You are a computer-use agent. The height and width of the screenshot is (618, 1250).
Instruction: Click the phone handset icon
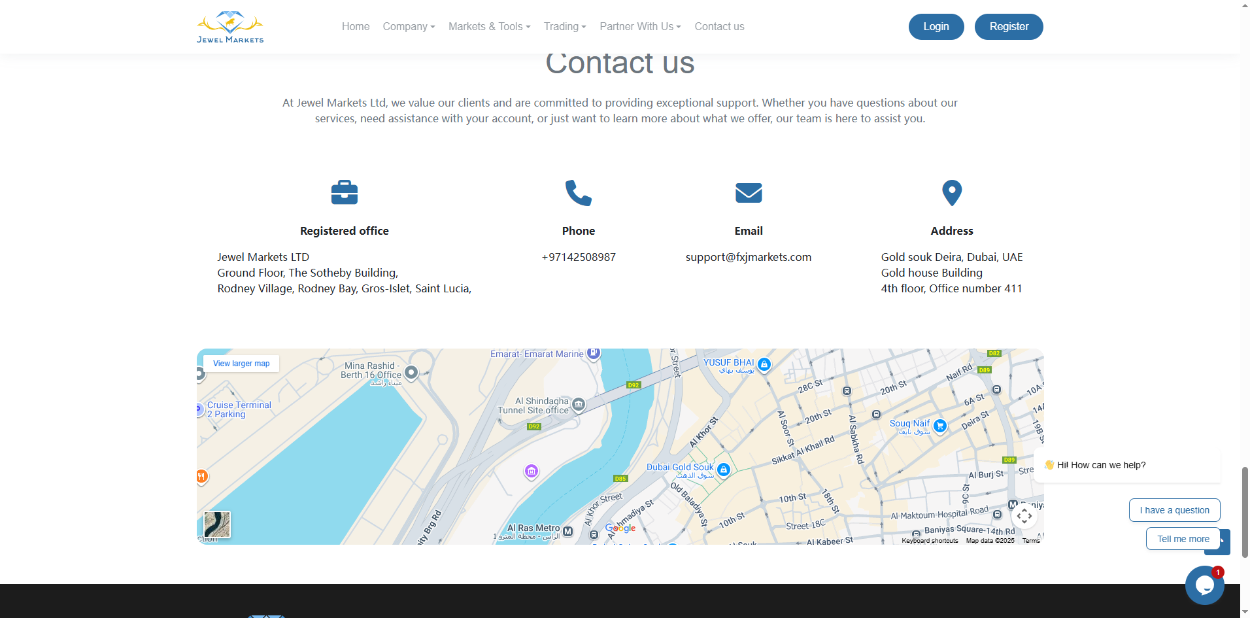[579, 193]
